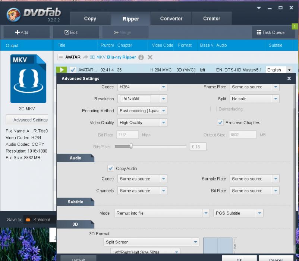Click the Bits/Pixel slider handle

tap(131, 147)
